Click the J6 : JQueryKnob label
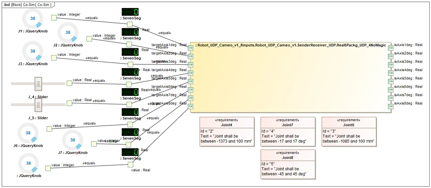 (28, 146)
